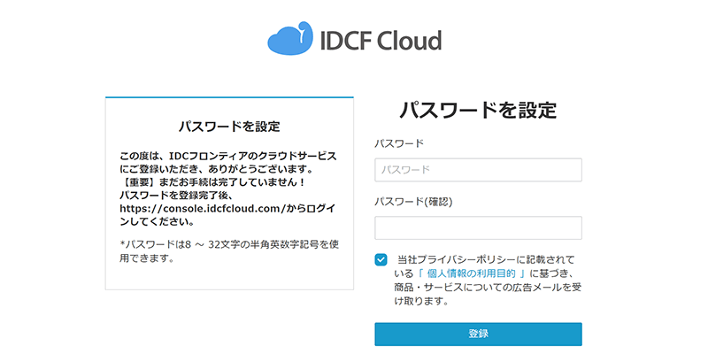Click the large パスワードを設定 form heading
708x354 pixels.
click(x=478, y=111)
